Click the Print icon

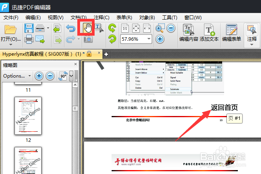[29, 39]
